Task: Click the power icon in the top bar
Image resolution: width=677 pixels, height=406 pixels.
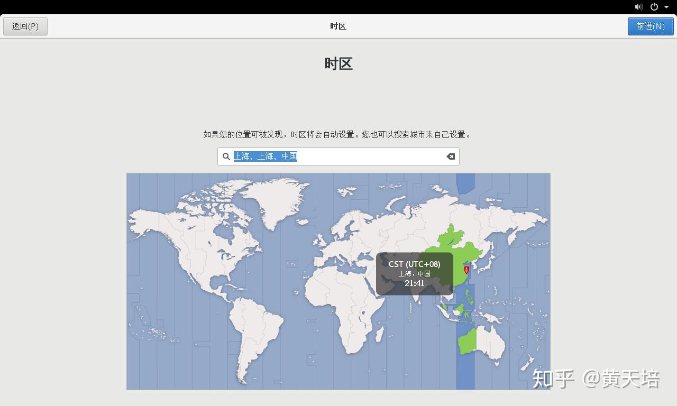Action: 654,7
